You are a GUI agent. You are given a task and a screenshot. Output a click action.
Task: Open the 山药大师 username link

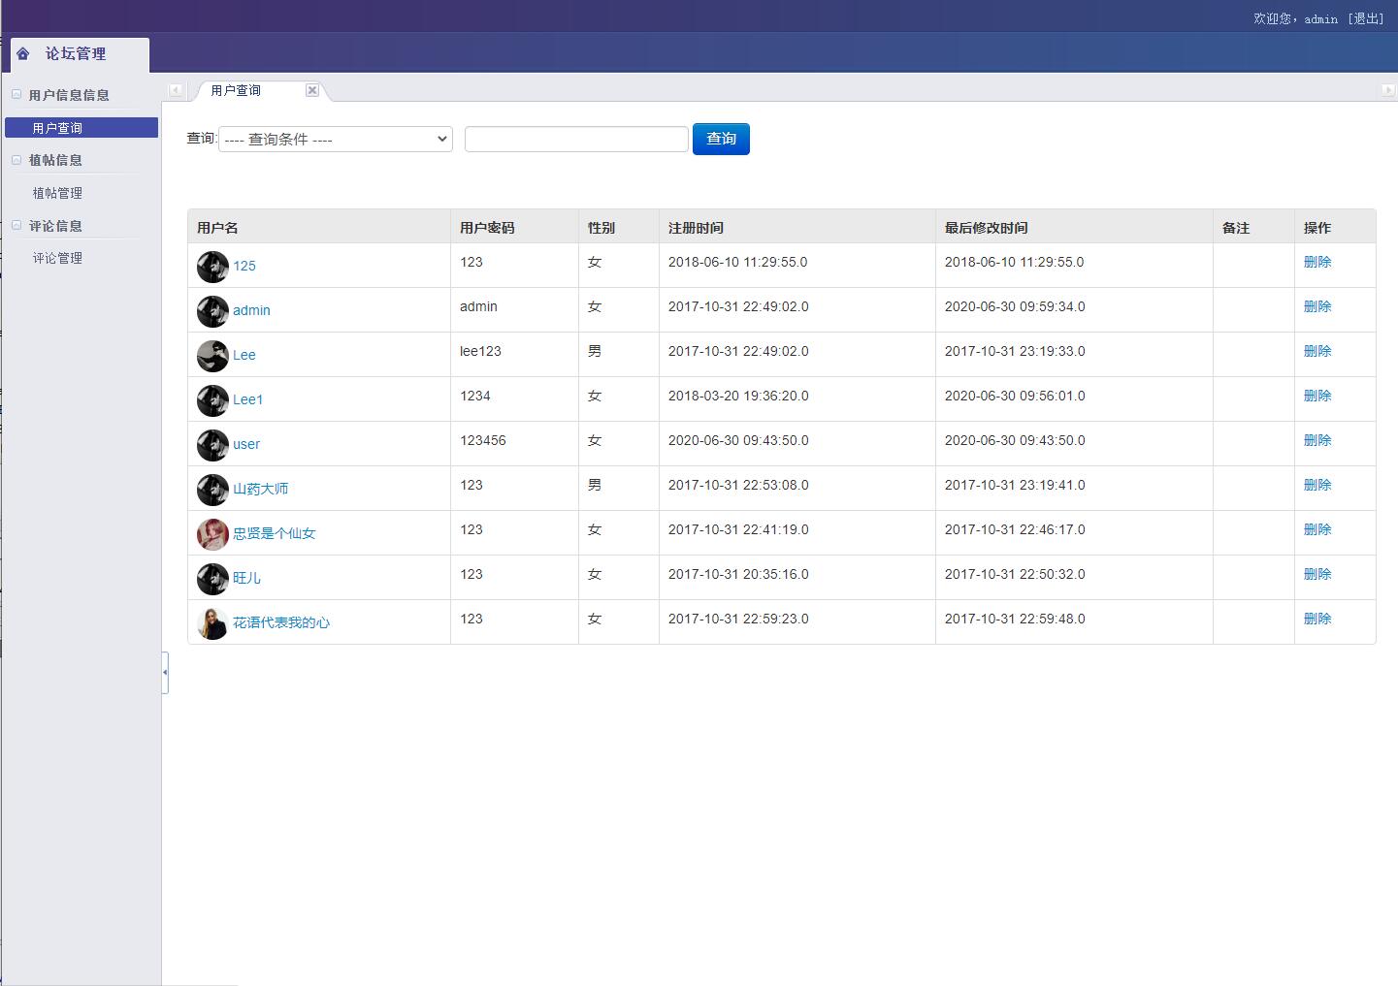(260, 489)
